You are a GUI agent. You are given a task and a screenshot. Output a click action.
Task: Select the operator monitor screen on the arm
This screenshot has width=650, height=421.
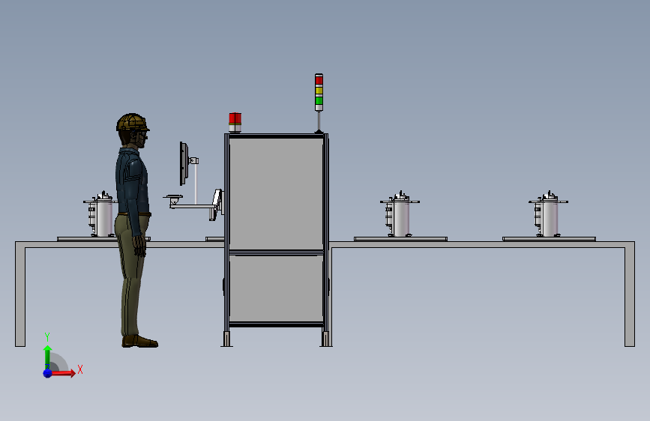(x=184, y=163)
